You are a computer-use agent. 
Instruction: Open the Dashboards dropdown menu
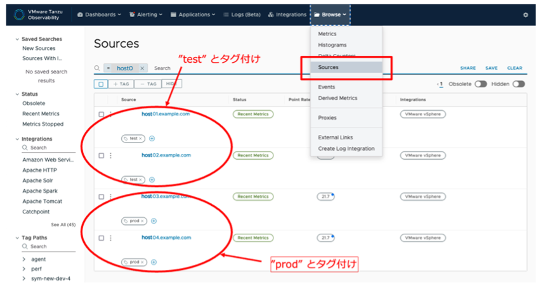pos(99,15)
